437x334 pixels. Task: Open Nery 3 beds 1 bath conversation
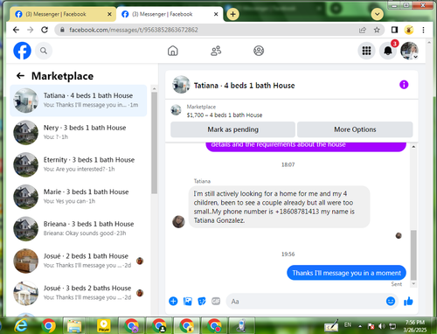pos(79,133)
